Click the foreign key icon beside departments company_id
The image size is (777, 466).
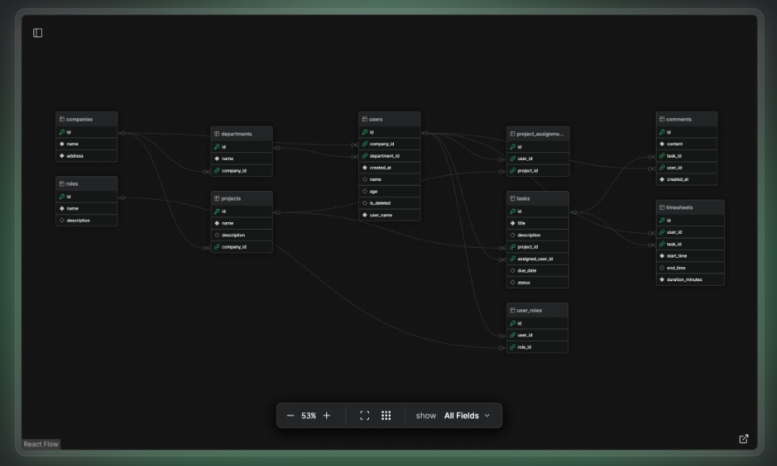pyautogui.click(x=216, y=170)
